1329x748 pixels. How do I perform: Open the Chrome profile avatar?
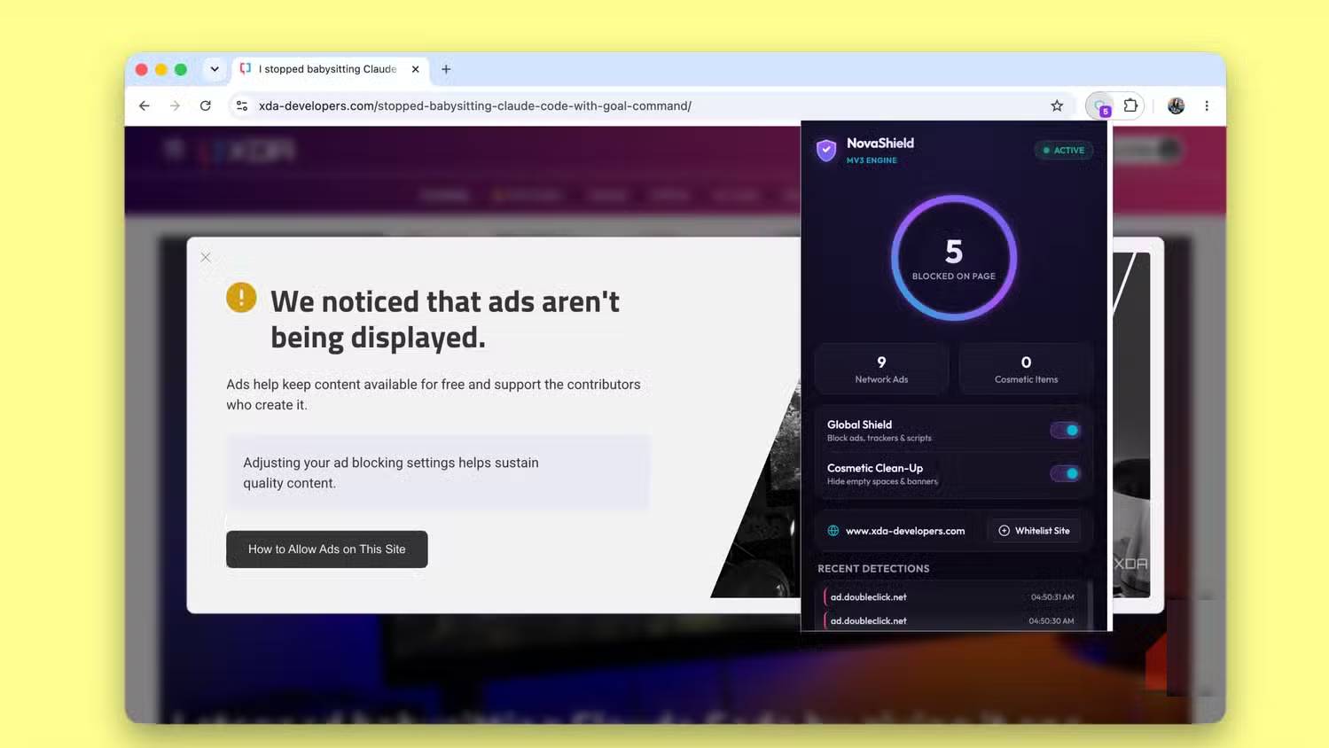pyautogui.click(x=1176, y=105)
